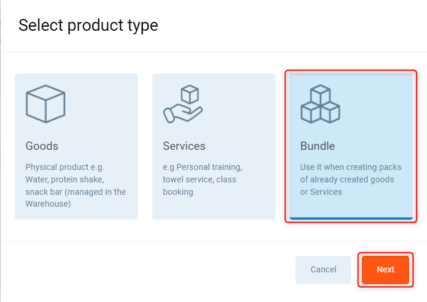
Task: Click the Services hand-holding-box icon
Action: coord(182,104)
